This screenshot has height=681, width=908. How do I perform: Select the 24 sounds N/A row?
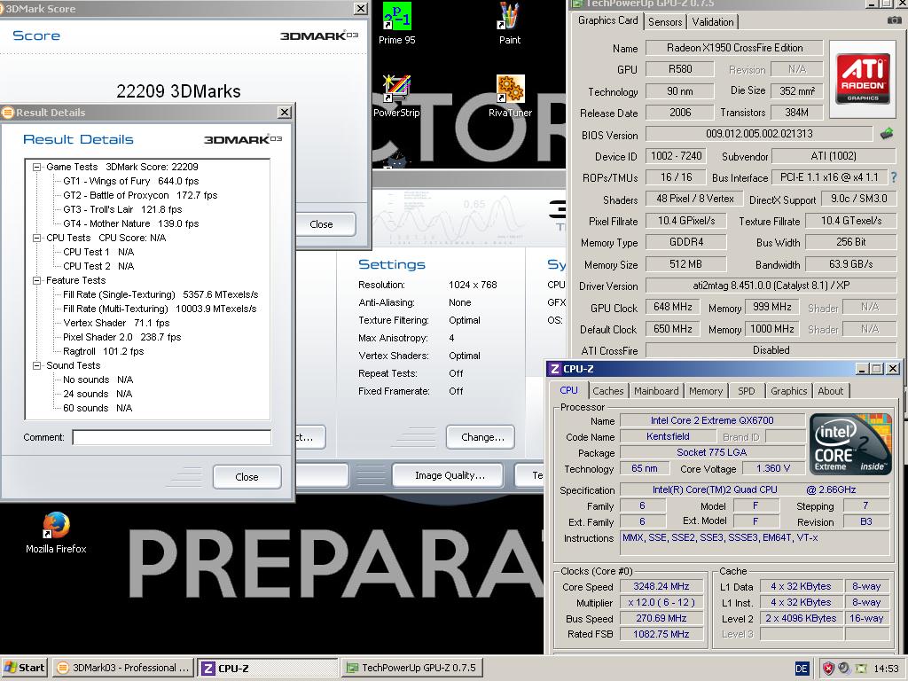[98, 394]
